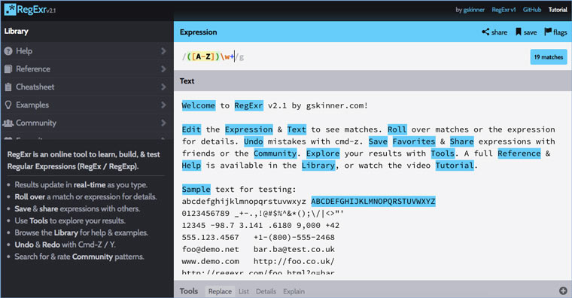
Task: Expand the Cheatsheet chevron arrow
Action: [x=163, y=87]
